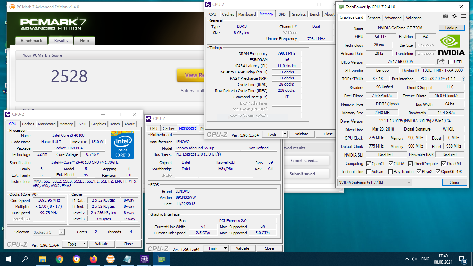Open the Benchmark tab in PCMark 7
473x266 pixels.
[x=31, y=41]
